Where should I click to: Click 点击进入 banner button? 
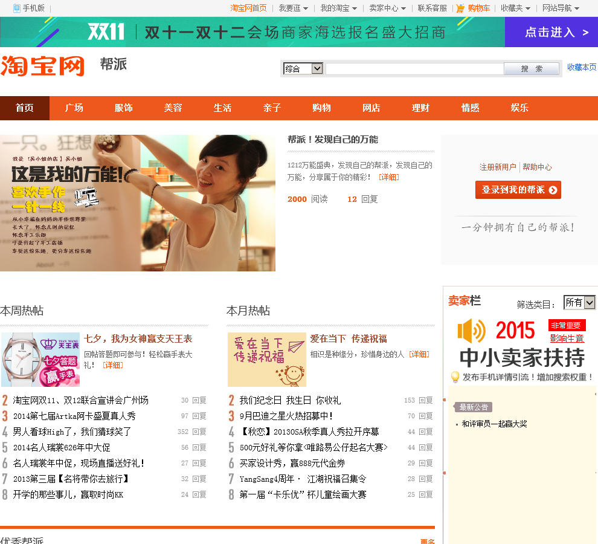551,32
